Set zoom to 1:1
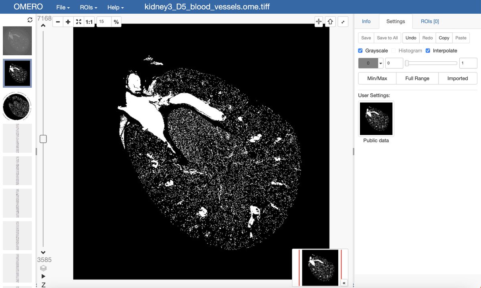 tap(89, 22)
